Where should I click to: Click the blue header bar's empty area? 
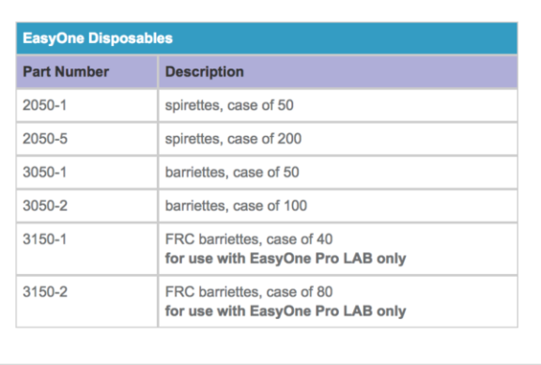coord(345,38)
